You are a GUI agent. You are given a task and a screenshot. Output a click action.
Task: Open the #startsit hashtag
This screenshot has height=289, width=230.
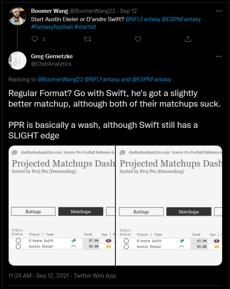coord(85,27)
